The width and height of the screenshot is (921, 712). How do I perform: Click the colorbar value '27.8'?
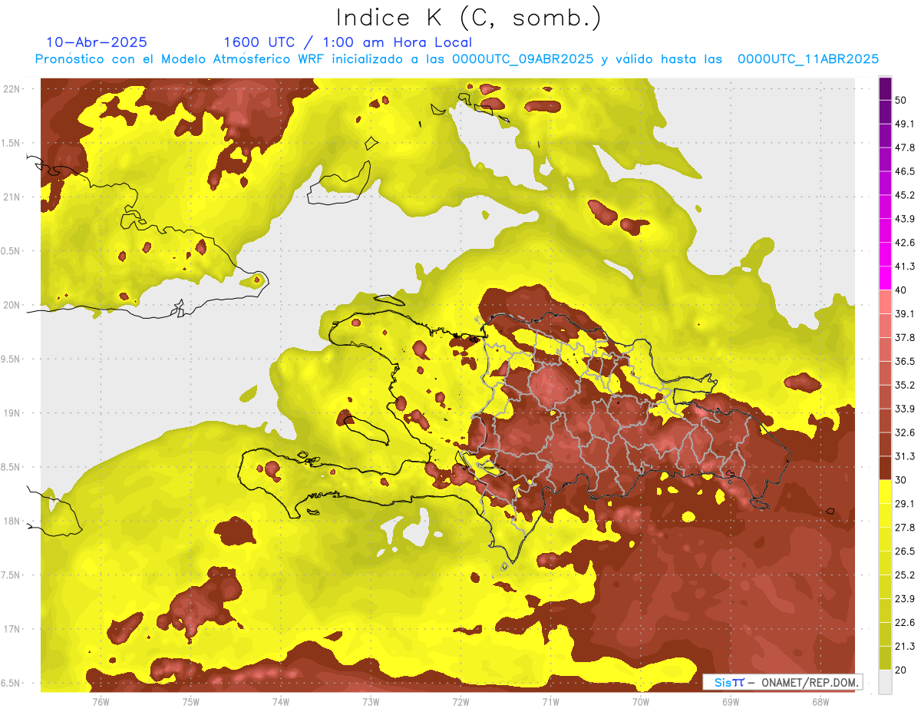point(905,528)
